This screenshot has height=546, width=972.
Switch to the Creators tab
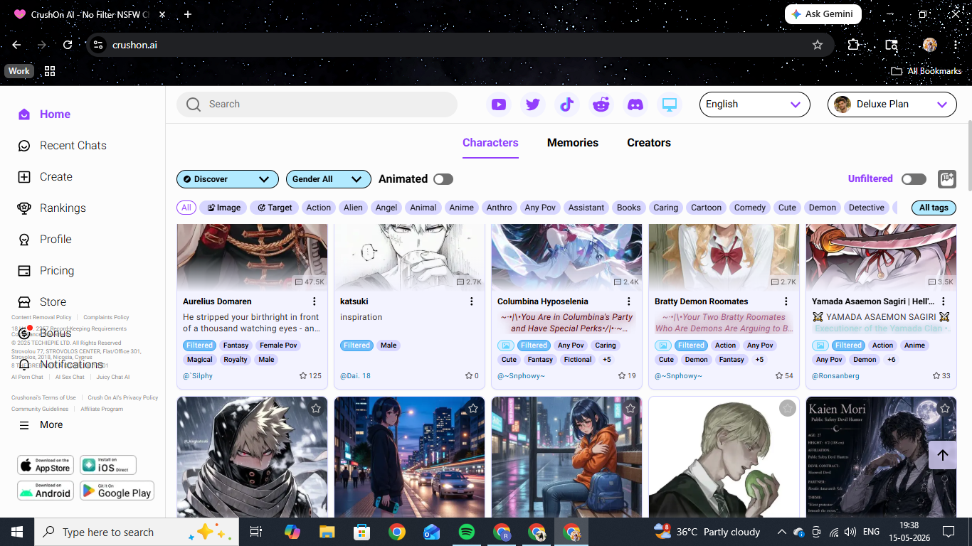[649, 143]
